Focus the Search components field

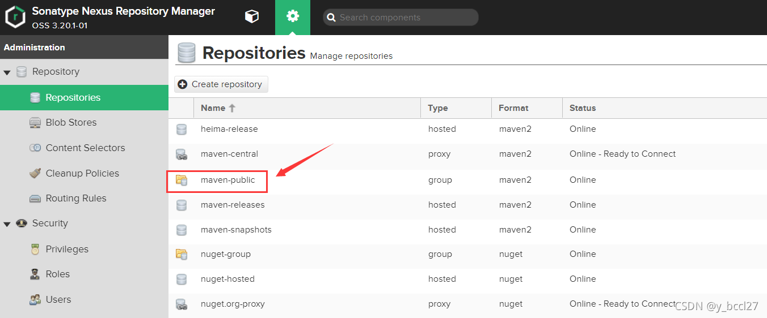point(401,18)
